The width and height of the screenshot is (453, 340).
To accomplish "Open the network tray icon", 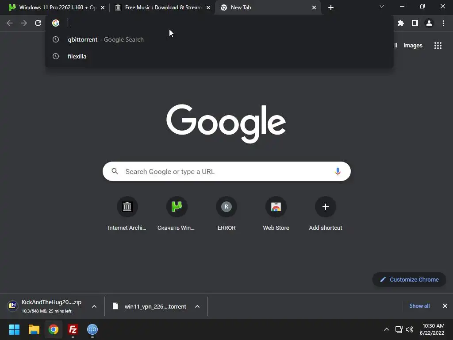I will tap(399, 329).
